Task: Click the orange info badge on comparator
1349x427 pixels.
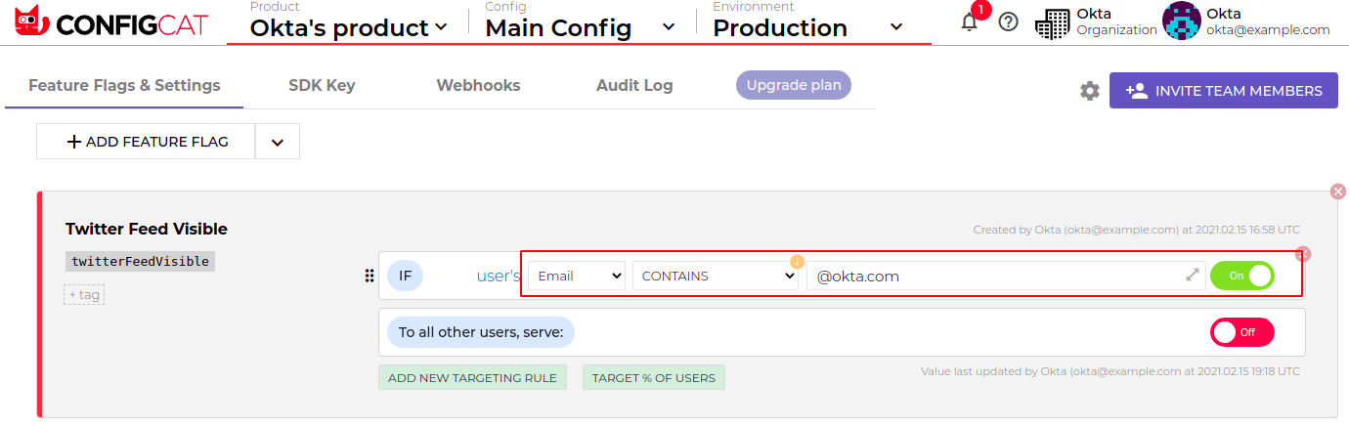Action: (x=797, y=262)
